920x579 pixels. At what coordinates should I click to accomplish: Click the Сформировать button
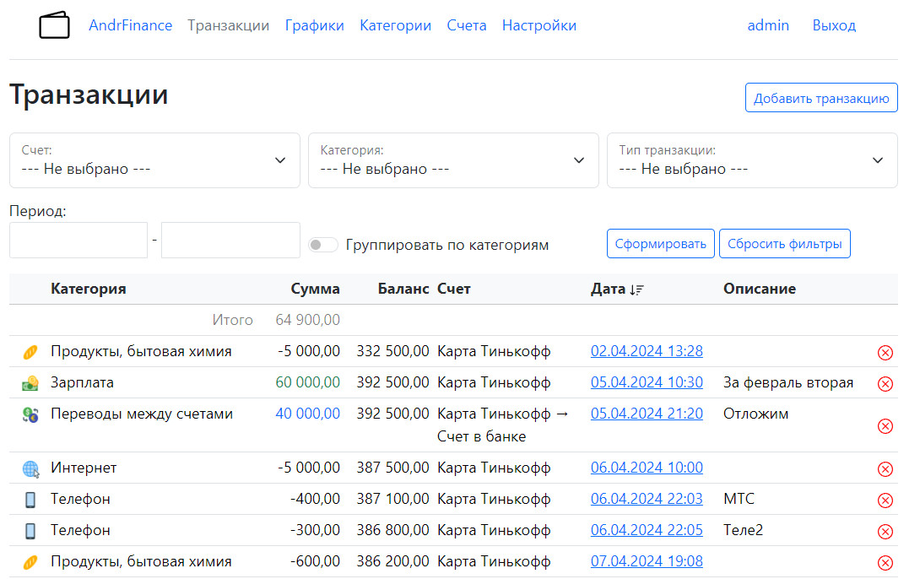pyautogui.click(x=660, y=243)
